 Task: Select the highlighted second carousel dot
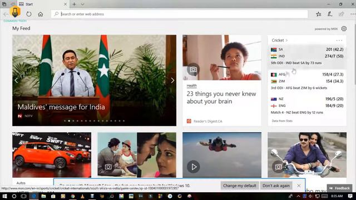[69, 121]
